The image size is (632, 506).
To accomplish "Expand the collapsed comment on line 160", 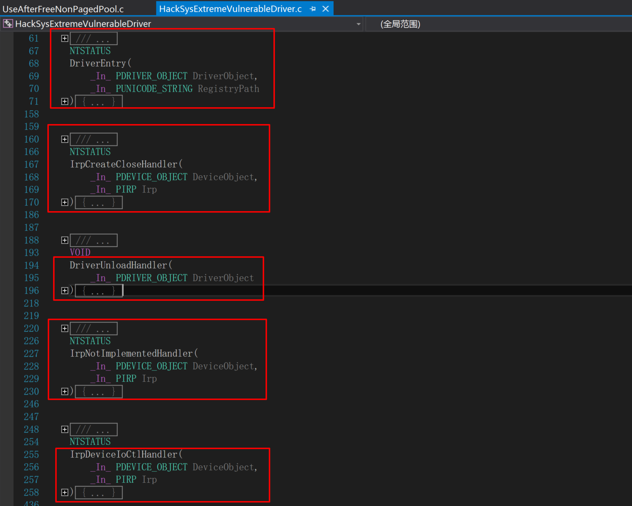I will (x=64, y=139).
